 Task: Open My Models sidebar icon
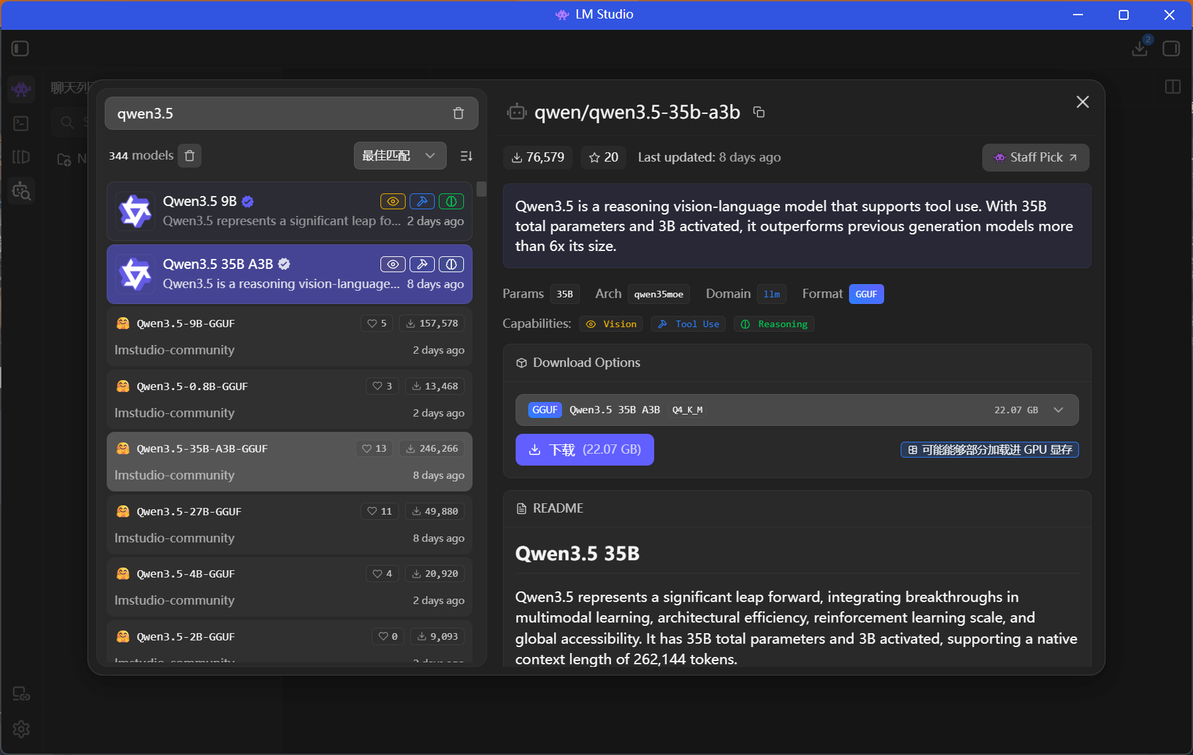pos(21,157)
